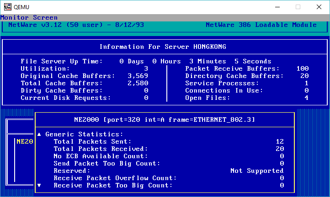This screenshot has width=330, height=197.
Task: Select Send Packet Too Big Count row
Action: point(169,163)
